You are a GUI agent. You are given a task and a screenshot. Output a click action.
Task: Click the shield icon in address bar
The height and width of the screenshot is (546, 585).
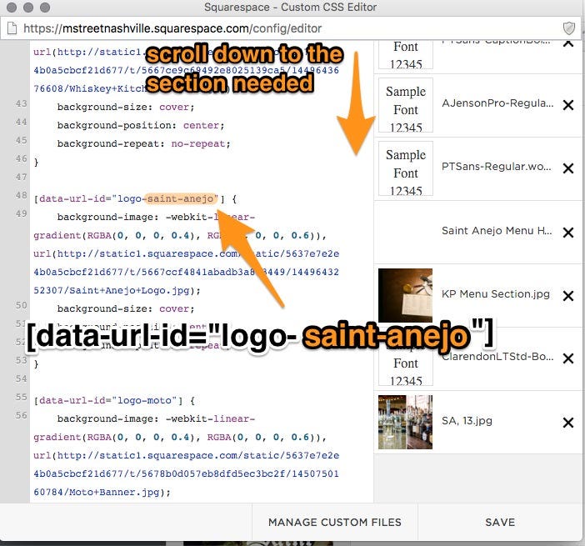tap(568, 28)
